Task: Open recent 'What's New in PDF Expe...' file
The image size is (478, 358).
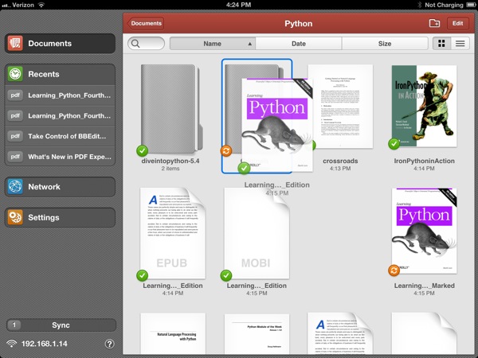Action: click(x=60, y=157)
